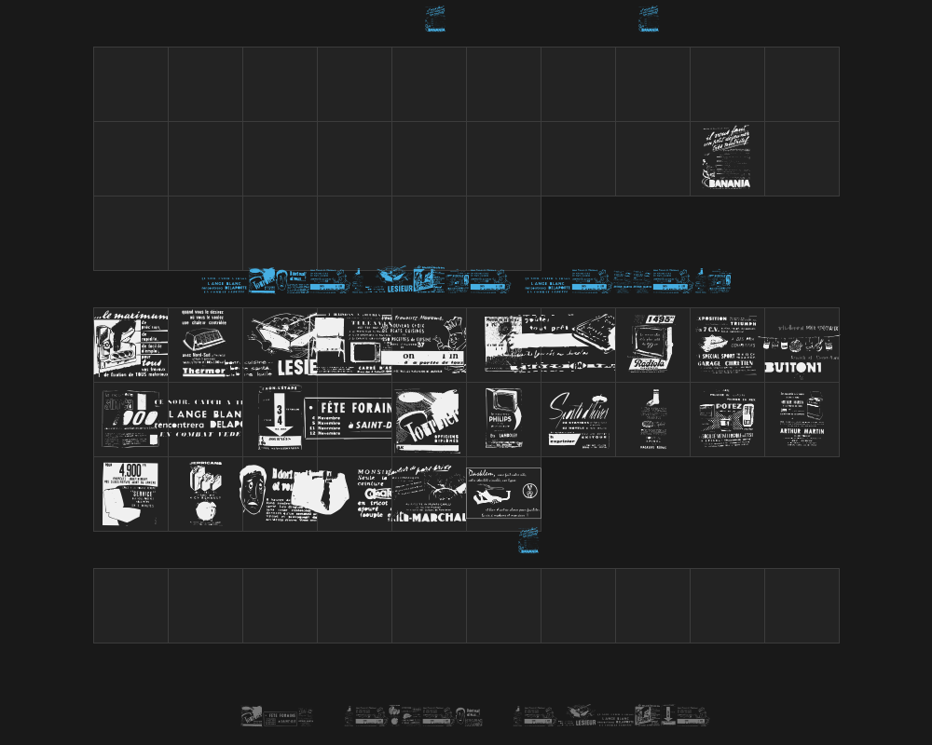Select the Philips ad thumbnail
This screenshot has height=745, width=932.
coord(503,416)
